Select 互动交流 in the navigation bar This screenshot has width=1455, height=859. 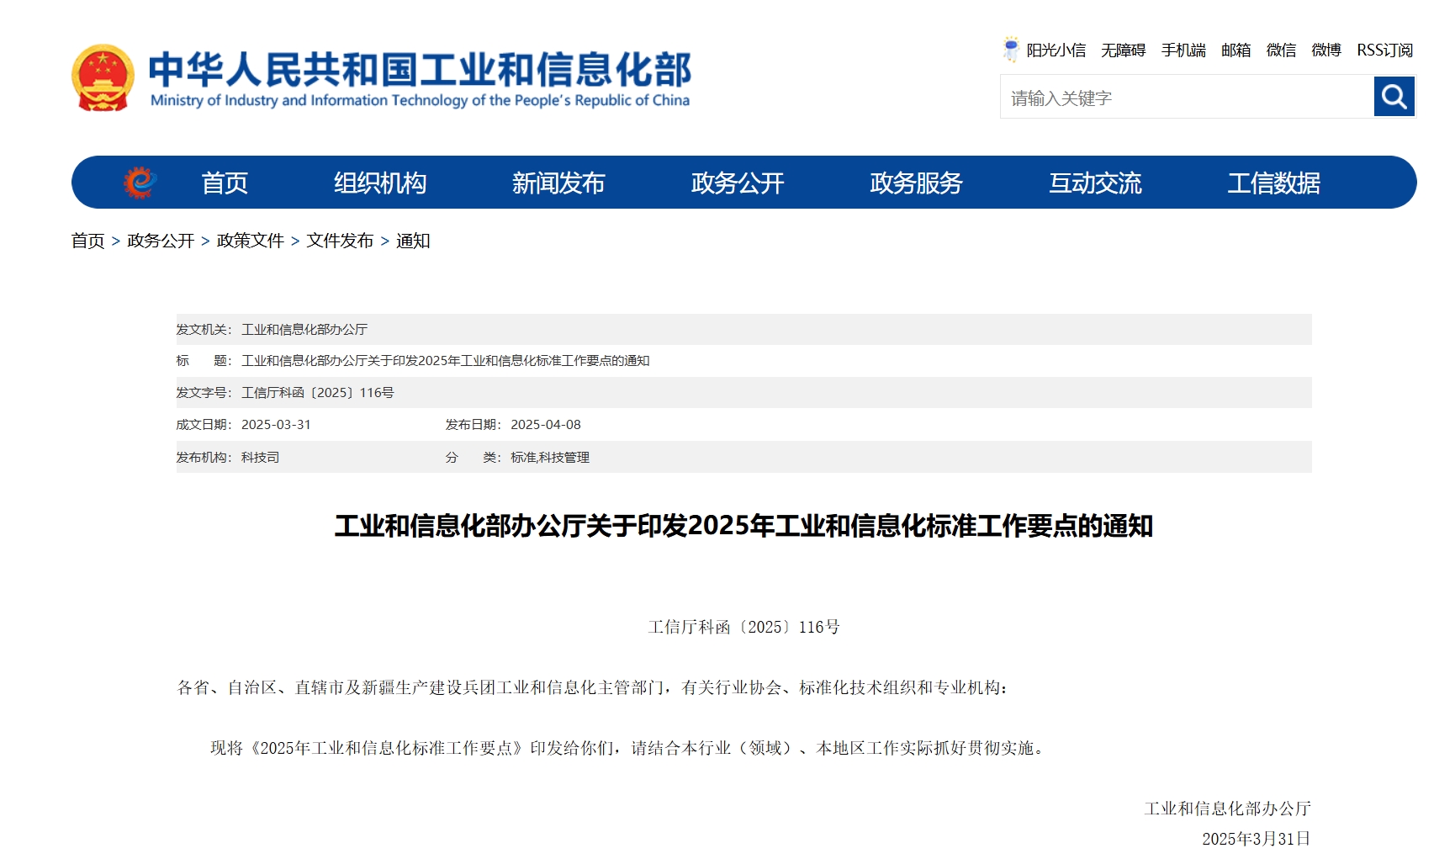1095,183
